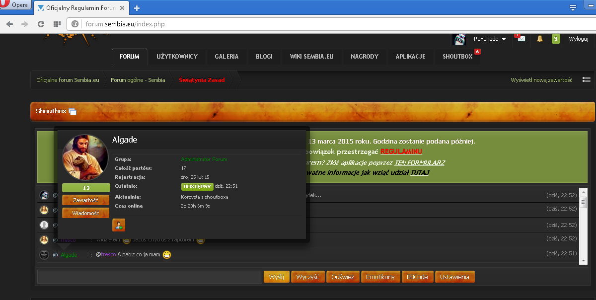Click the site info globe icon
Image resolution: width=596 pixels, height=300 pixels.
(75, 24)
